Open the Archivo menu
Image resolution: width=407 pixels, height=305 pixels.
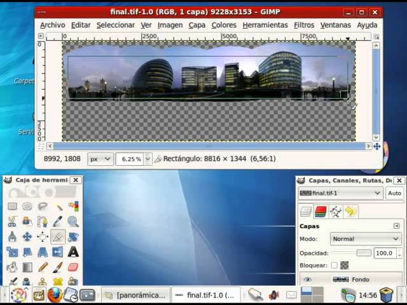[52, 25]
